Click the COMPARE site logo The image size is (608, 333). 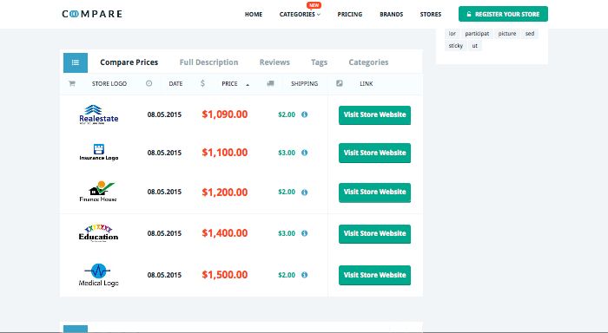92,14
